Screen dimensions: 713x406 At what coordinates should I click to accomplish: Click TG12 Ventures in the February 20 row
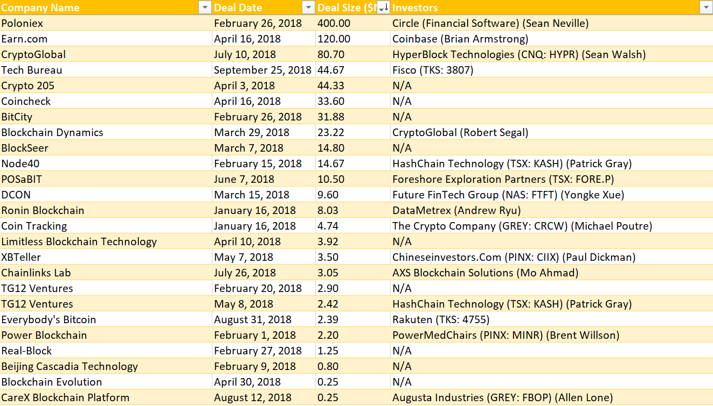click(x=106, y=288)
